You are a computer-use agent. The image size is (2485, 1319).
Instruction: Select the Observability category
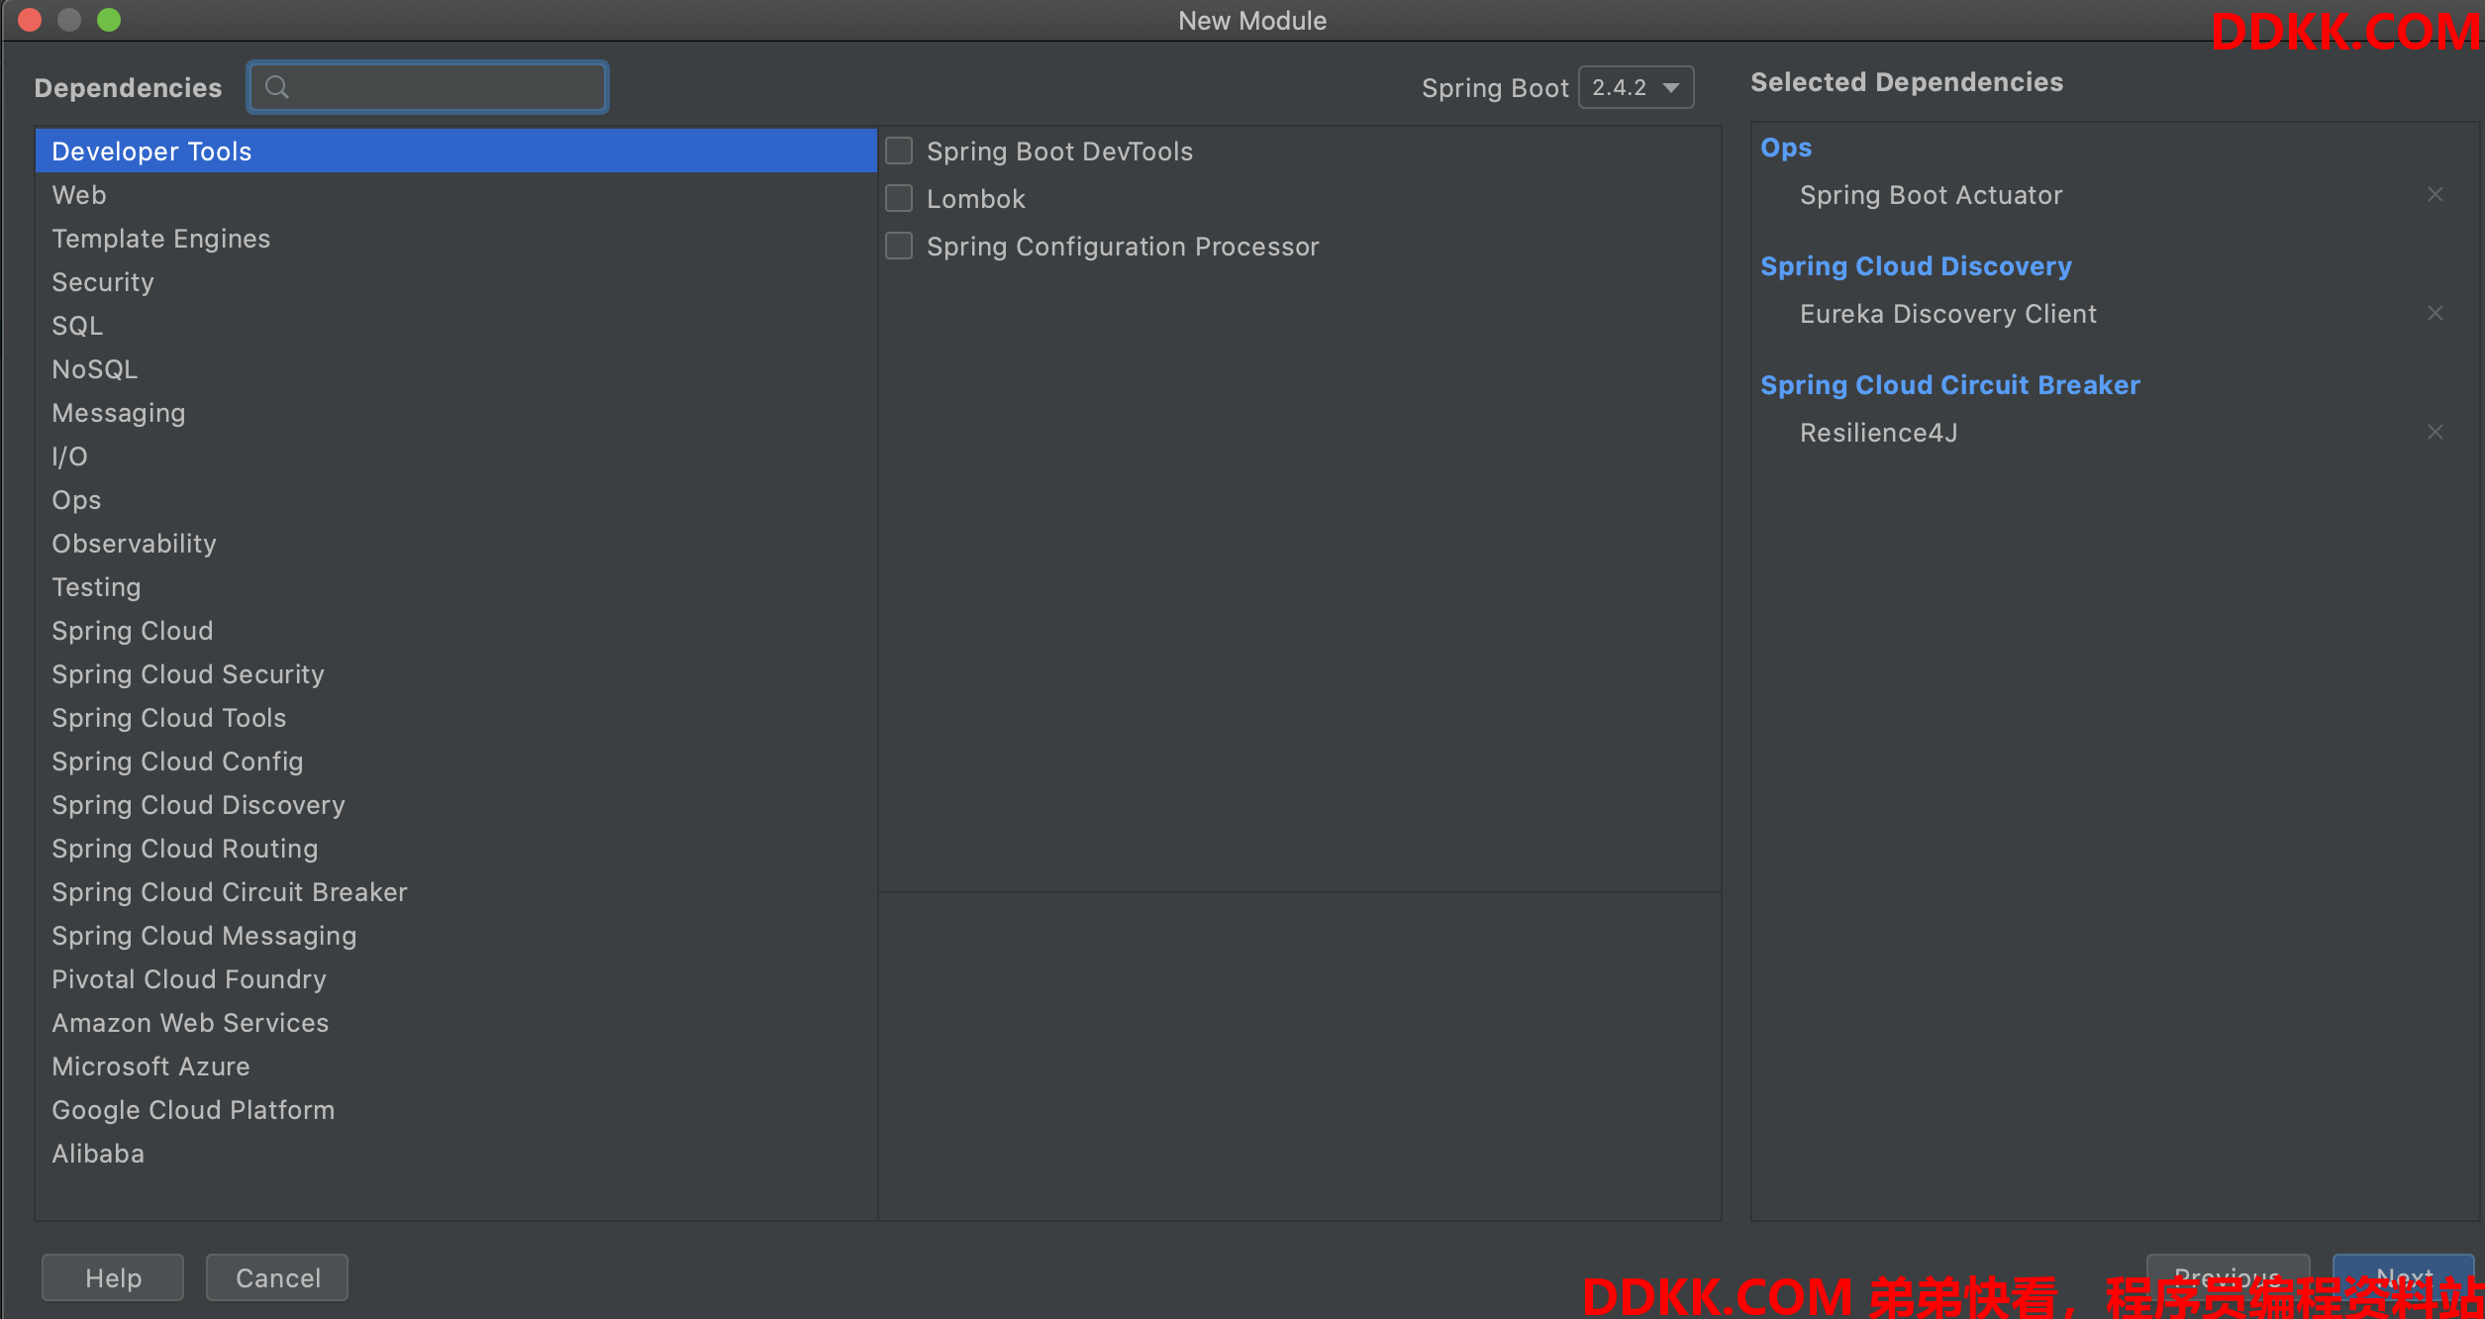tap(456, 543)
